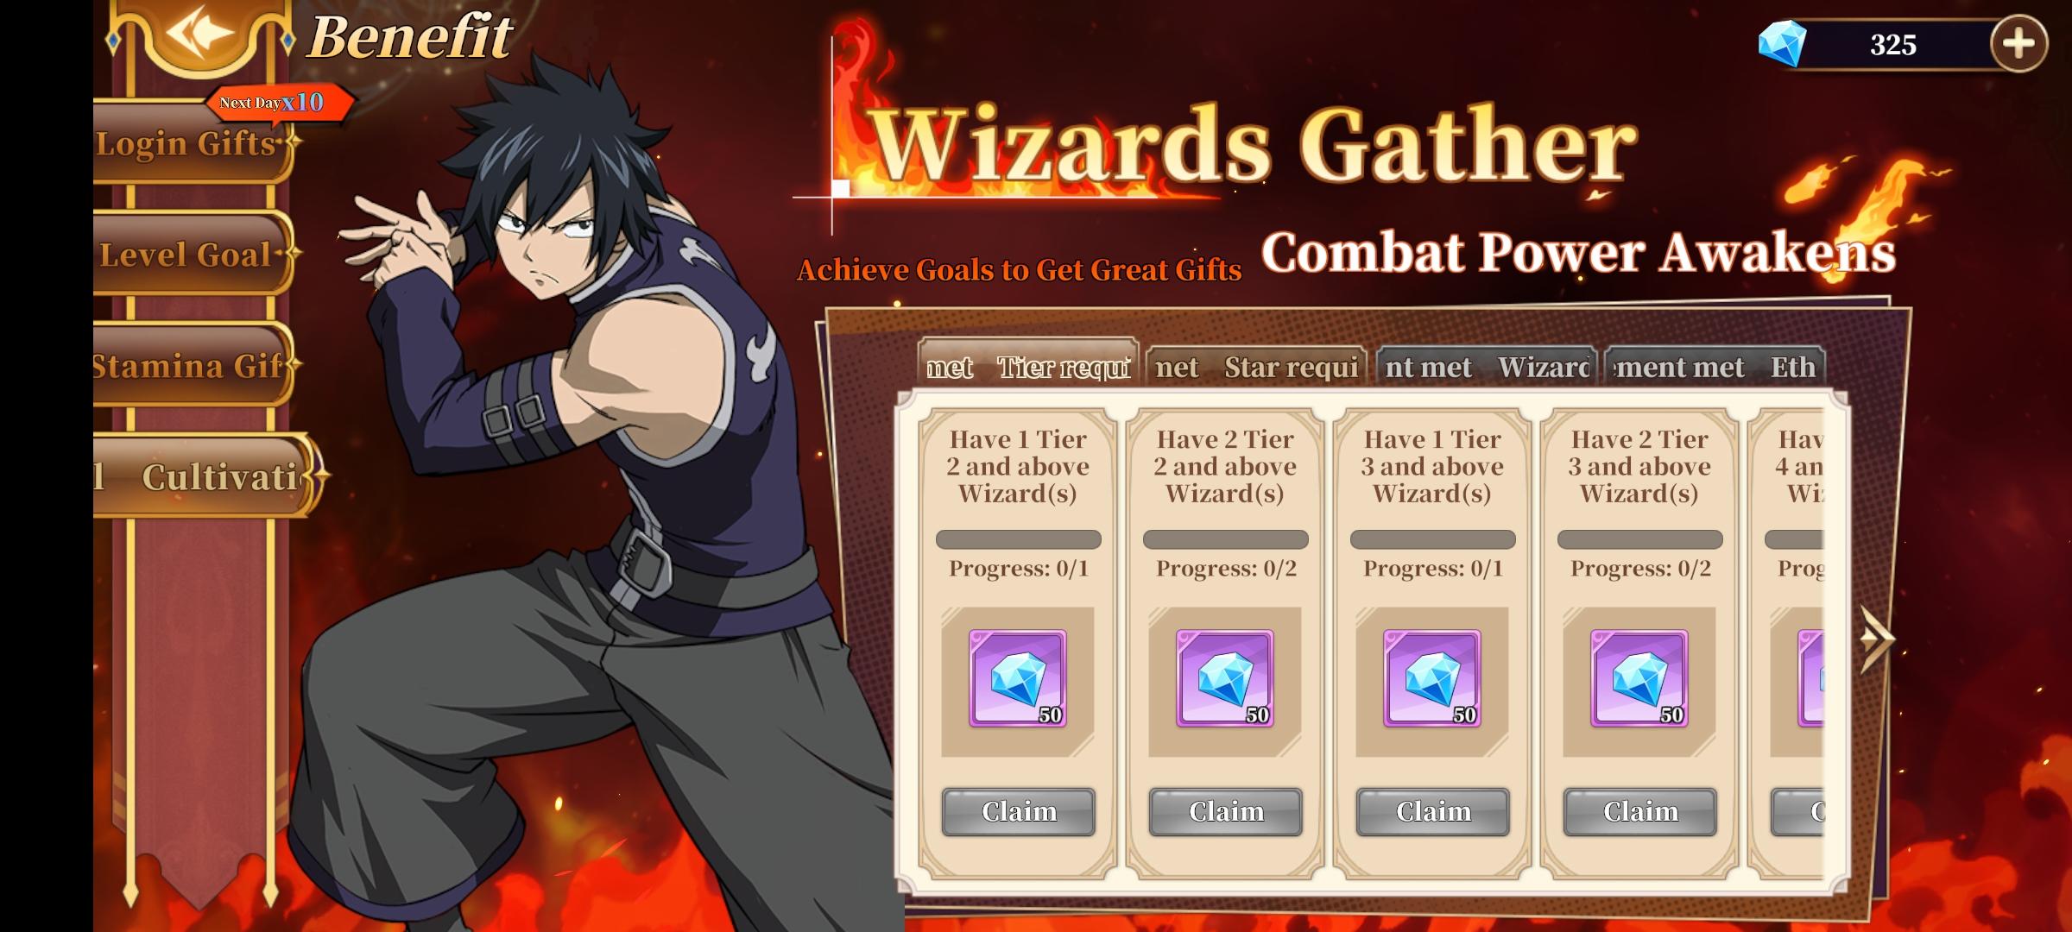Tap the 50 diamond reward in fourth card
The image size is (2072, 932).
pos(1639,678)
